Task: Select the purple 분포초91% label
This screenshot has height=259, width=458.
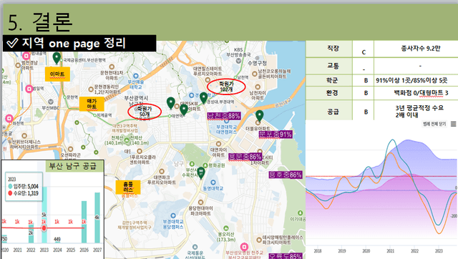Action: coord(276,135)
